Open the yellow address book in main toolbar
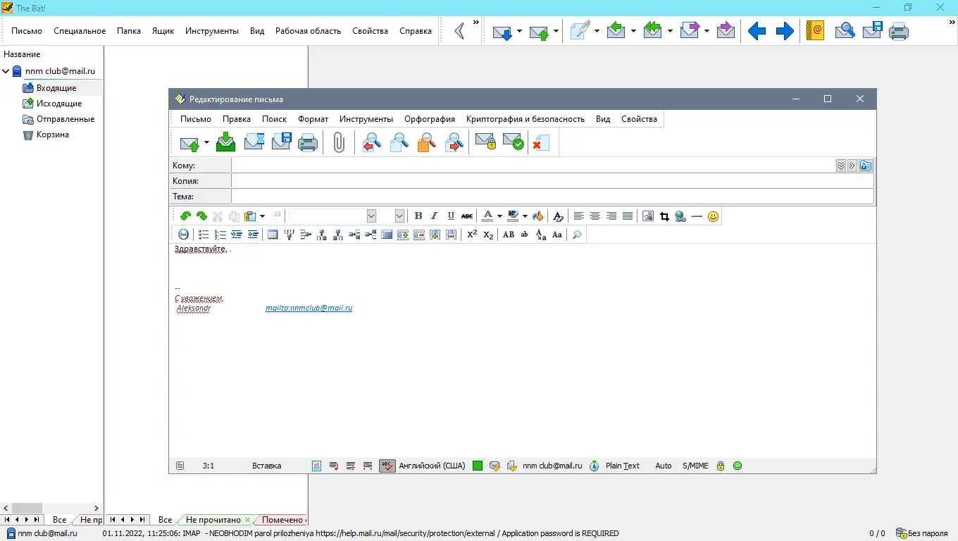 pos(815,30)
